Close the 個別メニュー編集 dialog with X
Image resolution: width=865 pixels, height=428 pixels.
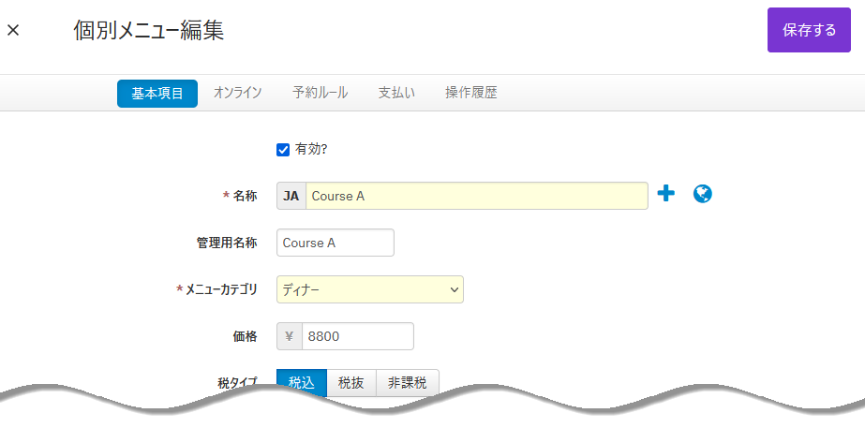pyautogui.click(x=13, y=30)
